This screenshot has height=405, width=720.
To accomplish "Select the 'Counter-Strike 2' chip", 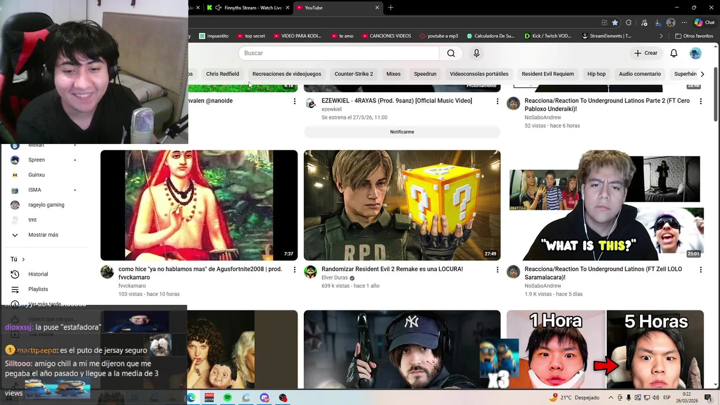I will [354, 74].
